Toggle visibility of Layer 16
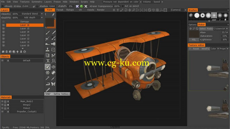Viewport: 230px width, 129px height. click(3, 25)
